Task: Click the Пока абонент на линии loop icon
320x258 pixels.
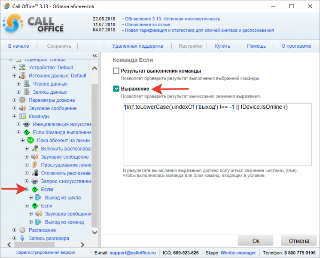Action: click(x=30, y=140)
